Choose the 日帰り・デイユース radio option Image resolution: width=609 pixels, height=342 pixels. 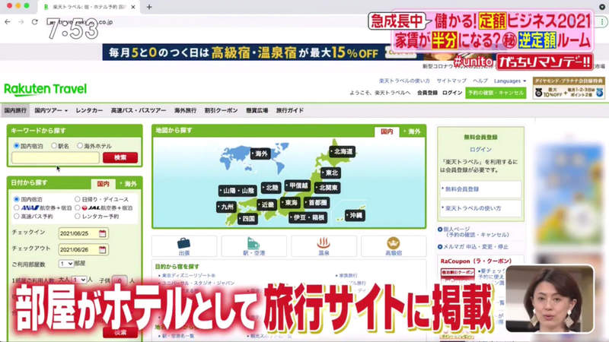pyautogui.click(x=77, y=199)
